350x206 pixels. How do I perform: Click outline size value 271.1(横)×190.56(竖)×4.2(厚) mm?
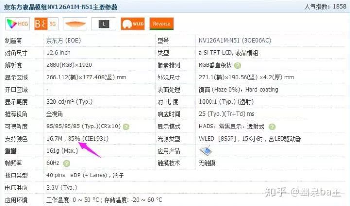[x=246, y=77]
